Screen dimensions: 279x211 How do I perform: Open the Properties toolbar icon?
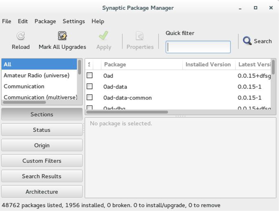coord(140,36)
